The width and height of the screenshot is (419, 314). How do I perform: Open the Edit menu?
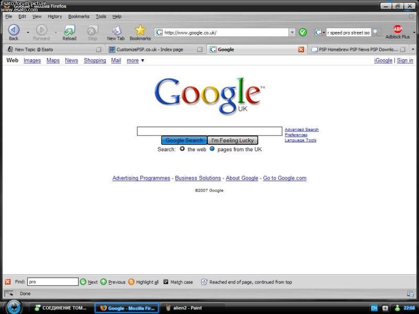[x=22, y=17]
